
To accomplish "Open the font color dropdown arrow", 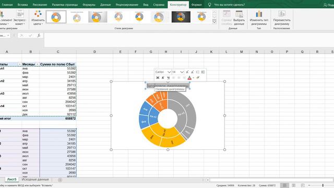I will tap(194, 78).
